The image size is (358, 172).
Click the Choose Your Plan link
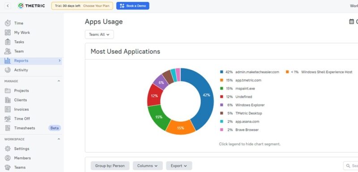(96, 6)
